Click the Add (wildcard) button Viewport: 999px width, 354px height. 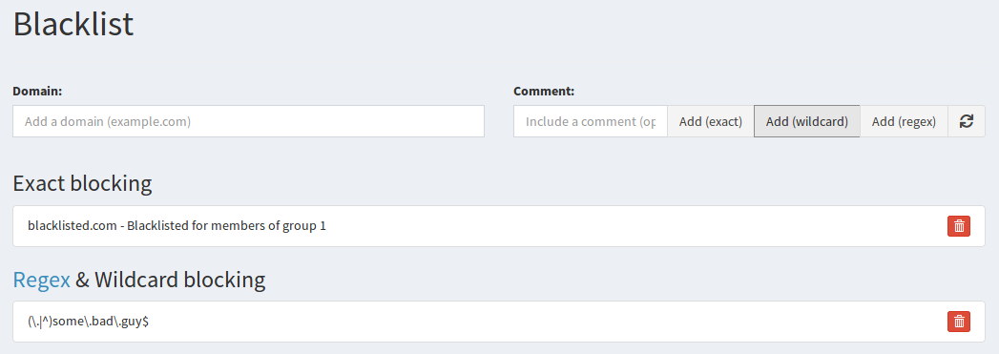click(x=806, y=121)
